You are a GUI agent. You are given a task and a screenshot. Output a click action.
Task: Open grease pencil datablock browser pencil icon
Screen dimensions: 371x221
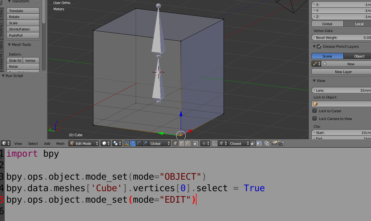click(x=316, y=64)
